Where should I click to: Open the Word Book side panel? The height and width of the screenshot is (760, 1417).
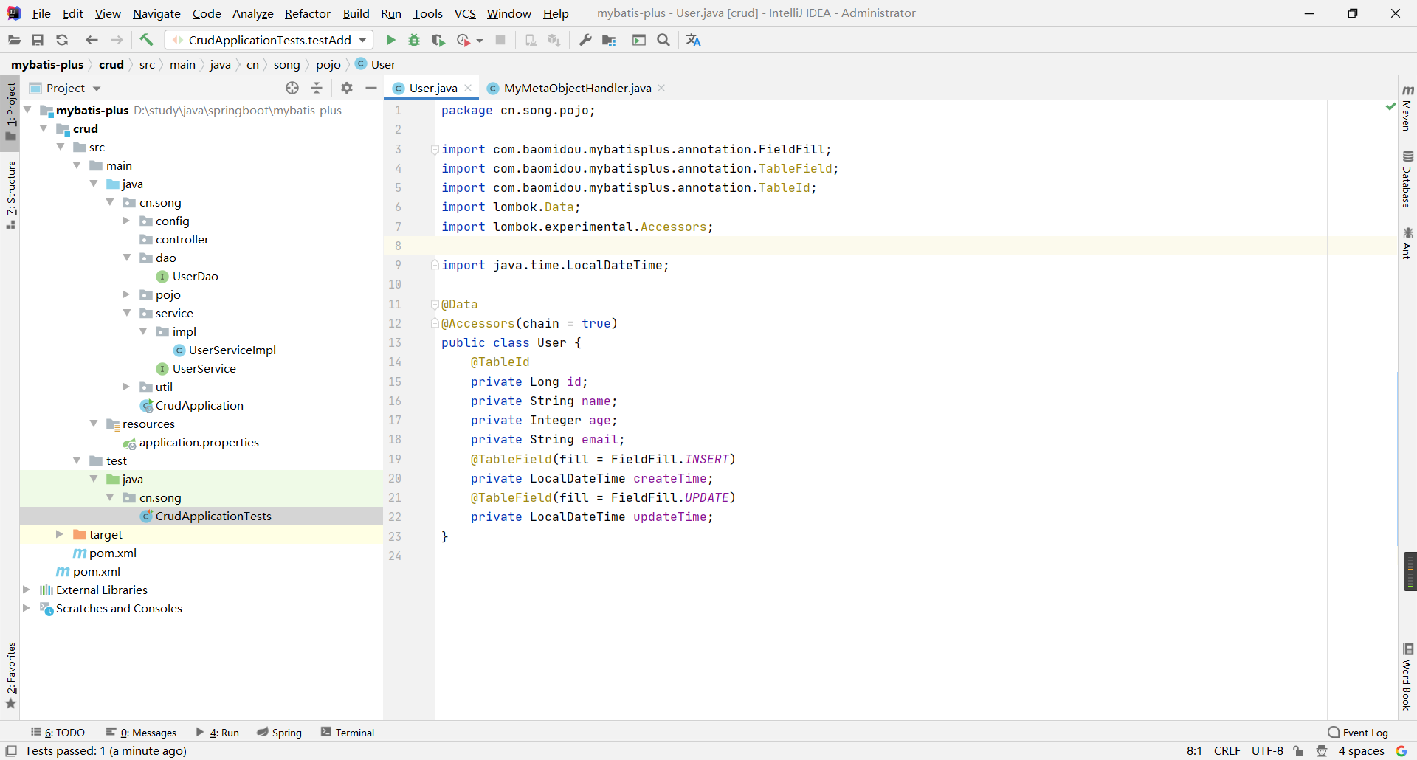coord(1407,677)
